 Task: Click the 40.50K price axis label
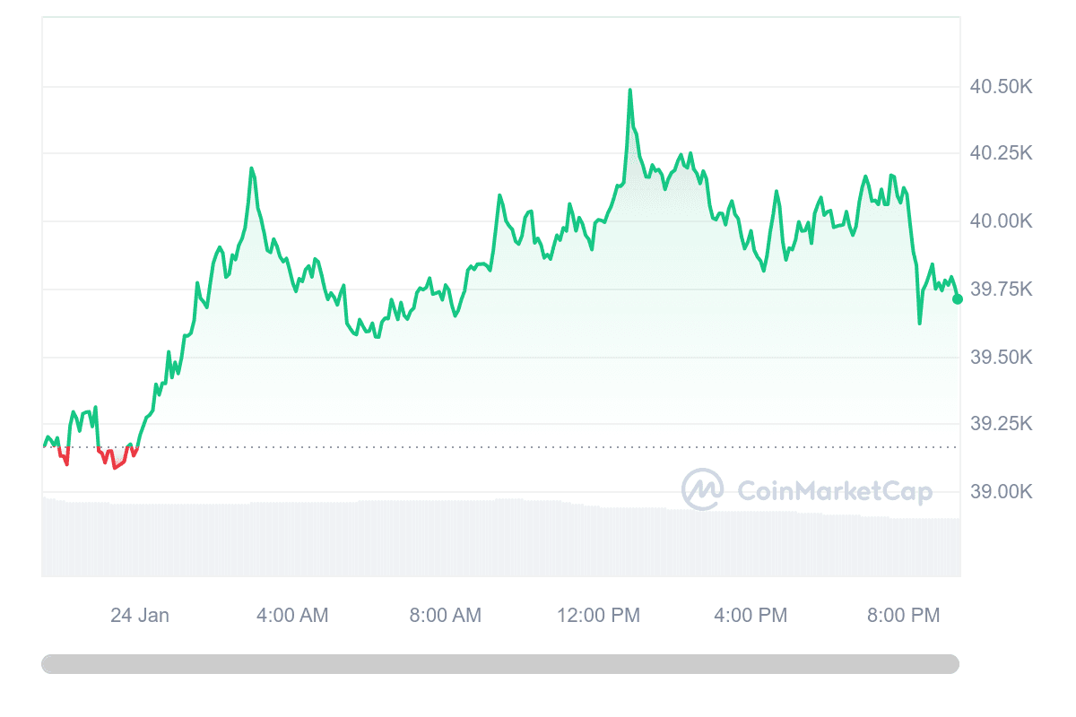pos(1001,87)
